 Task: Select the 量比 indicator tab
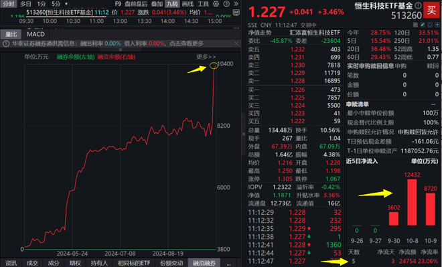[11, 34]
